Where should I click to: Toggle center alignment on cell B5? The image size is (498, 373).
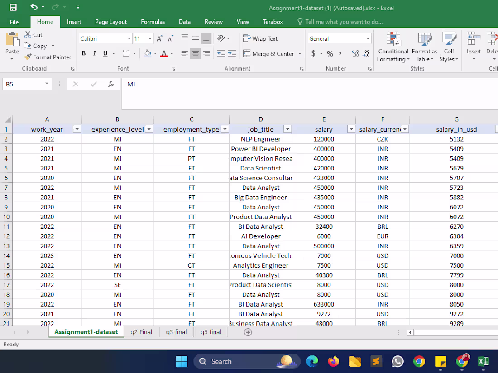point(195,53)
